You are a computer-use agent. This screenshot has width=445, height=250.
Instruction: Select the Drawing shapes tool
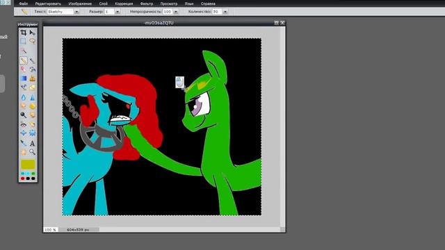pos(33,87)
